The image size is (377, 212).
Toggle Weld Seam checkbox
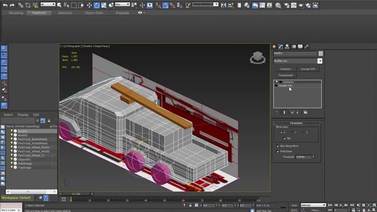[x=277, y=151]
